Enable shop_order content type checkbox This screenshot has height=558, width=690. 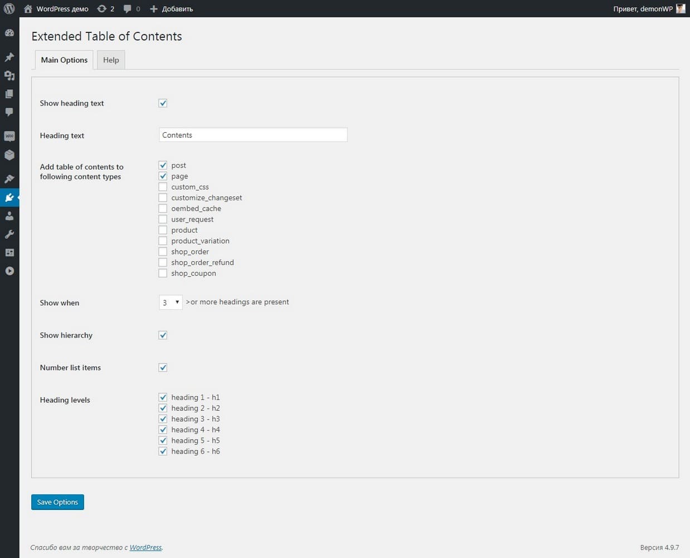click(163, 252)
